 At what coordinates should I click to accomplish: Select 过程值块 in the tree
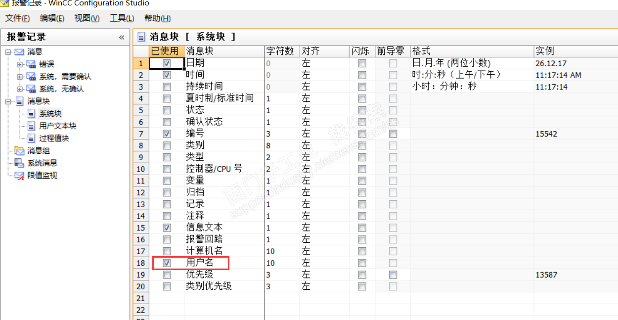54,138
